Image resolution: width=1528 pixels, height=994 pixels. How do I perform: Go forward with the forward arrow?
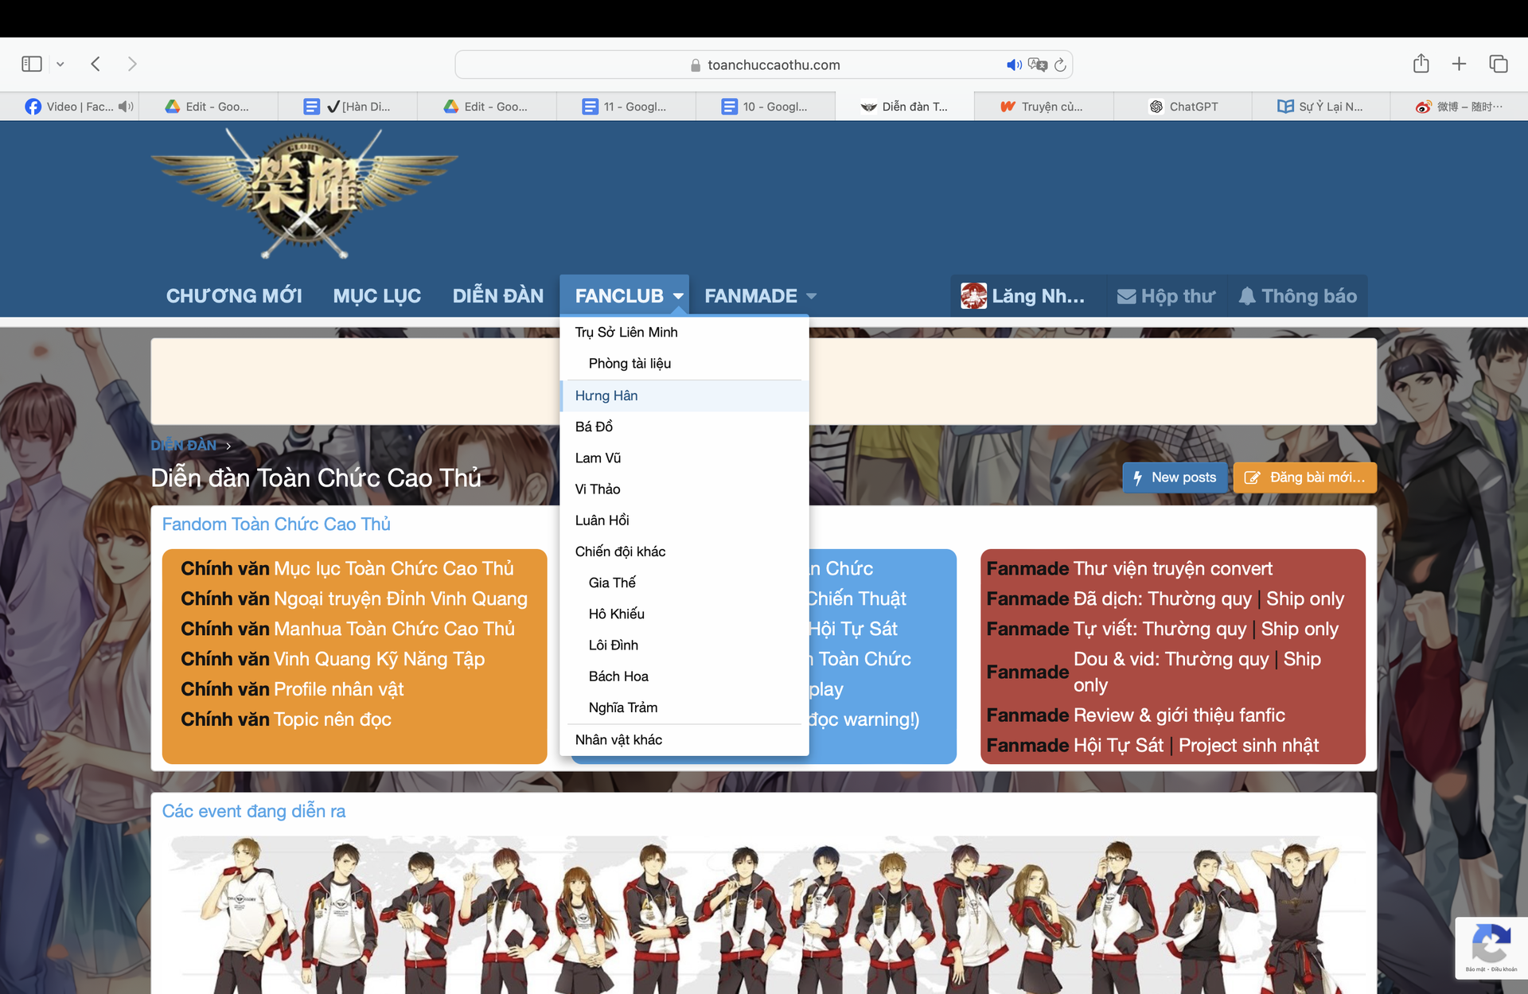point(132,64)
